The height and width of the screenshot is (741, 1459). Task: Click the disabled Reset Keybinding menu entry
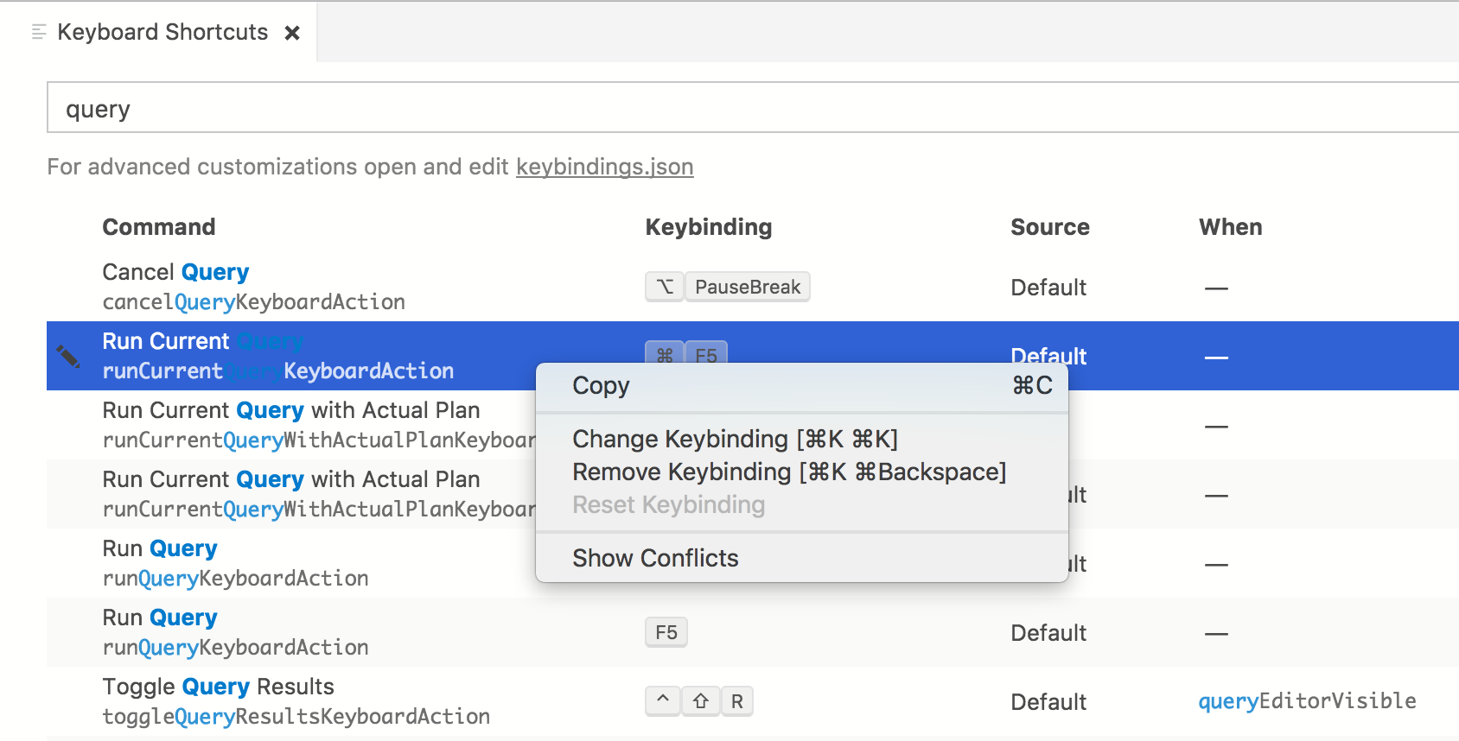(x=802, y=504)
